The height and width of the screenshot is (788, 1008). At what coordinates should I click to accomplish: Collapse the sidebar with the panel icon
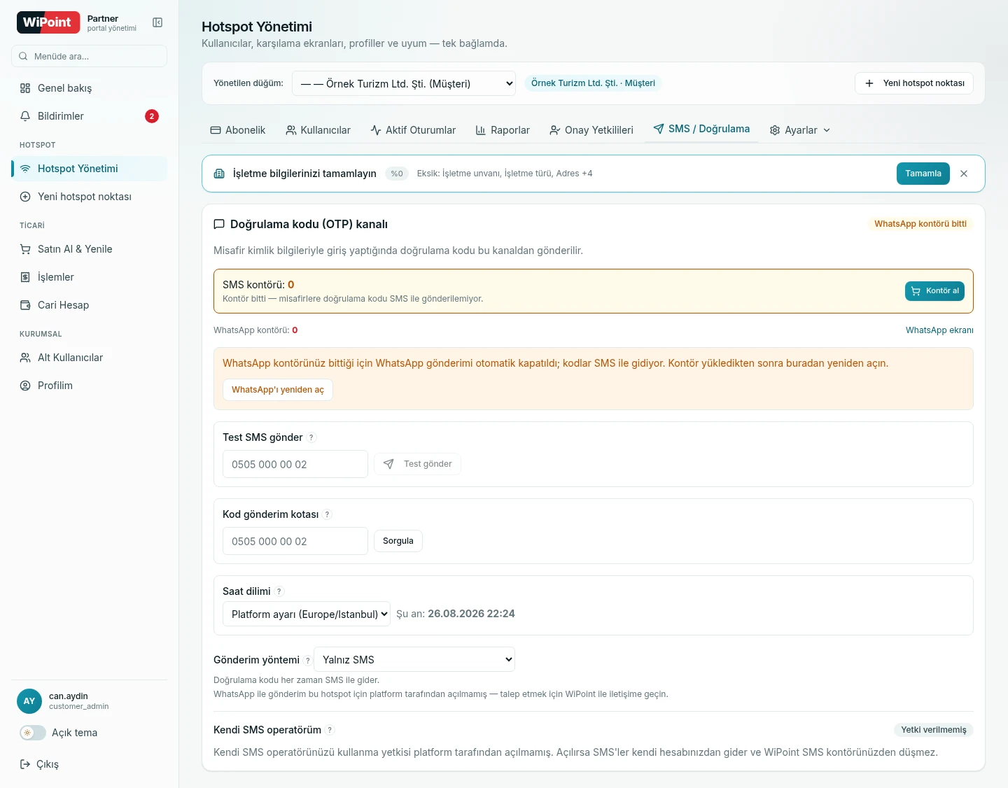157,22
